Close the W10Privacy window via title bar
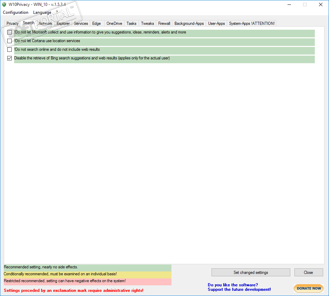Viewport: 329px width, 296px height. (x=321, y=4)
